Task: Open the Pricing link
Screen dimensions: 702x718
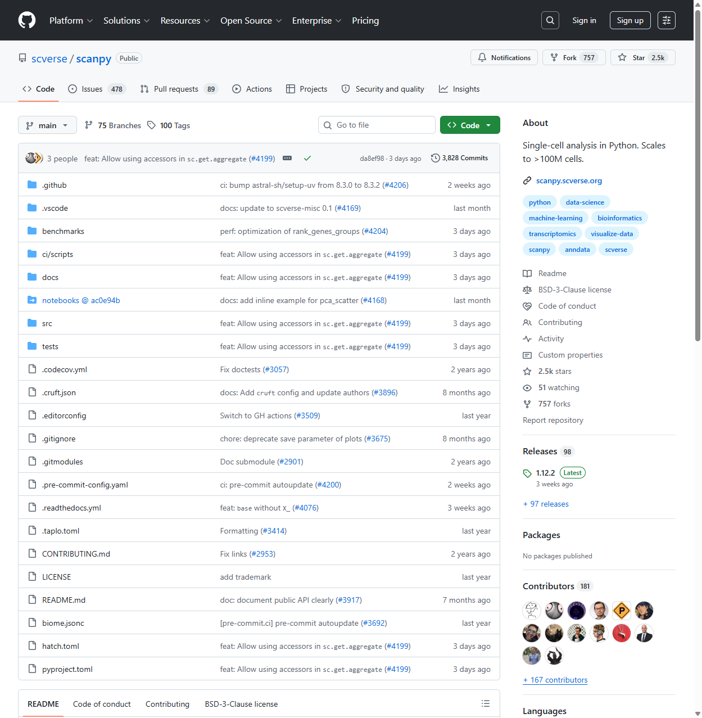Action: click(x=365, y=20)
